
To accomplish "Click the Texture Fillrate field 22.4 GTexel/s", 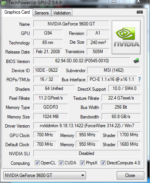I will point(121,98).
